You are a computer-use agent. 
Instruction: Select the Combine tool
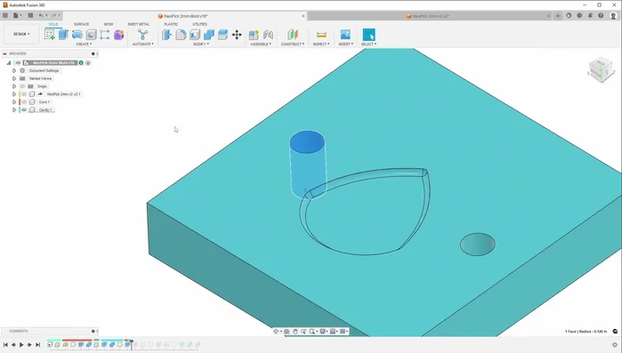coord(208,35)
